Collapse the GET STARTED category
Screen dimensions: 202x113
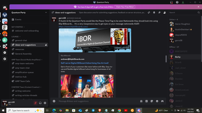[18, 27]
